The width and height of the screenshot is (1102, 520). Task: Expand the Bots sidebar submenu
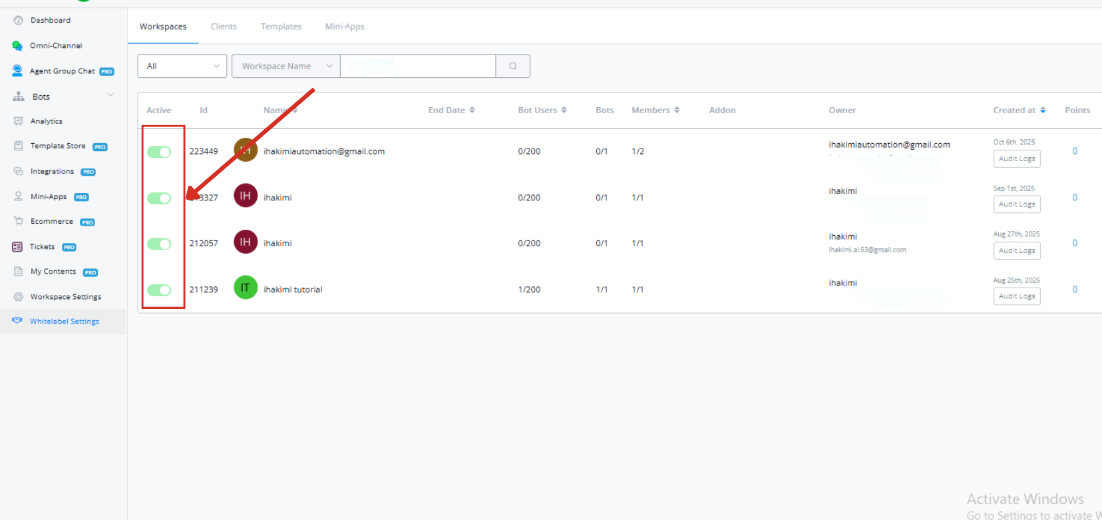pos(110,96)
